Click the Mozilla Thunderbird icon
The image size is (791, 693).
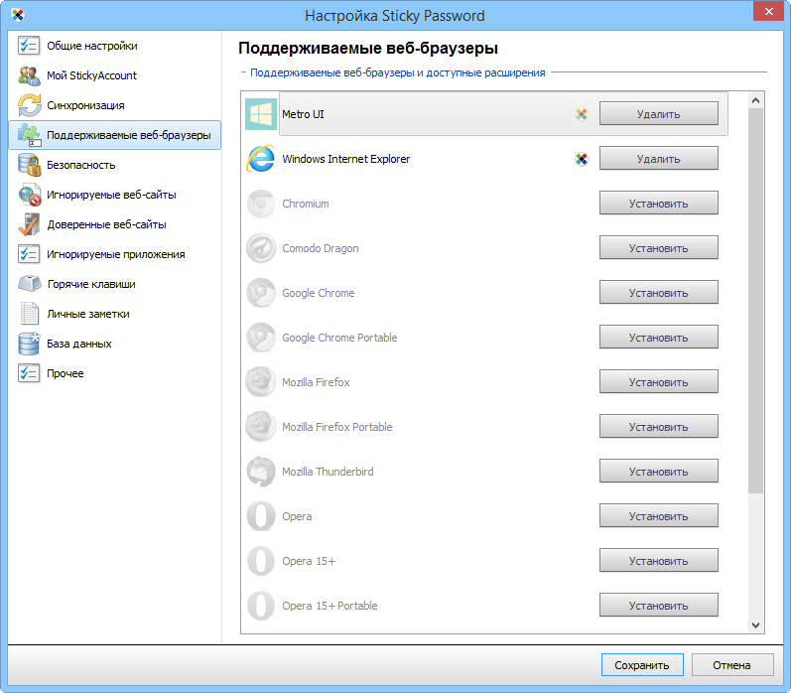(x=261, y=472)
